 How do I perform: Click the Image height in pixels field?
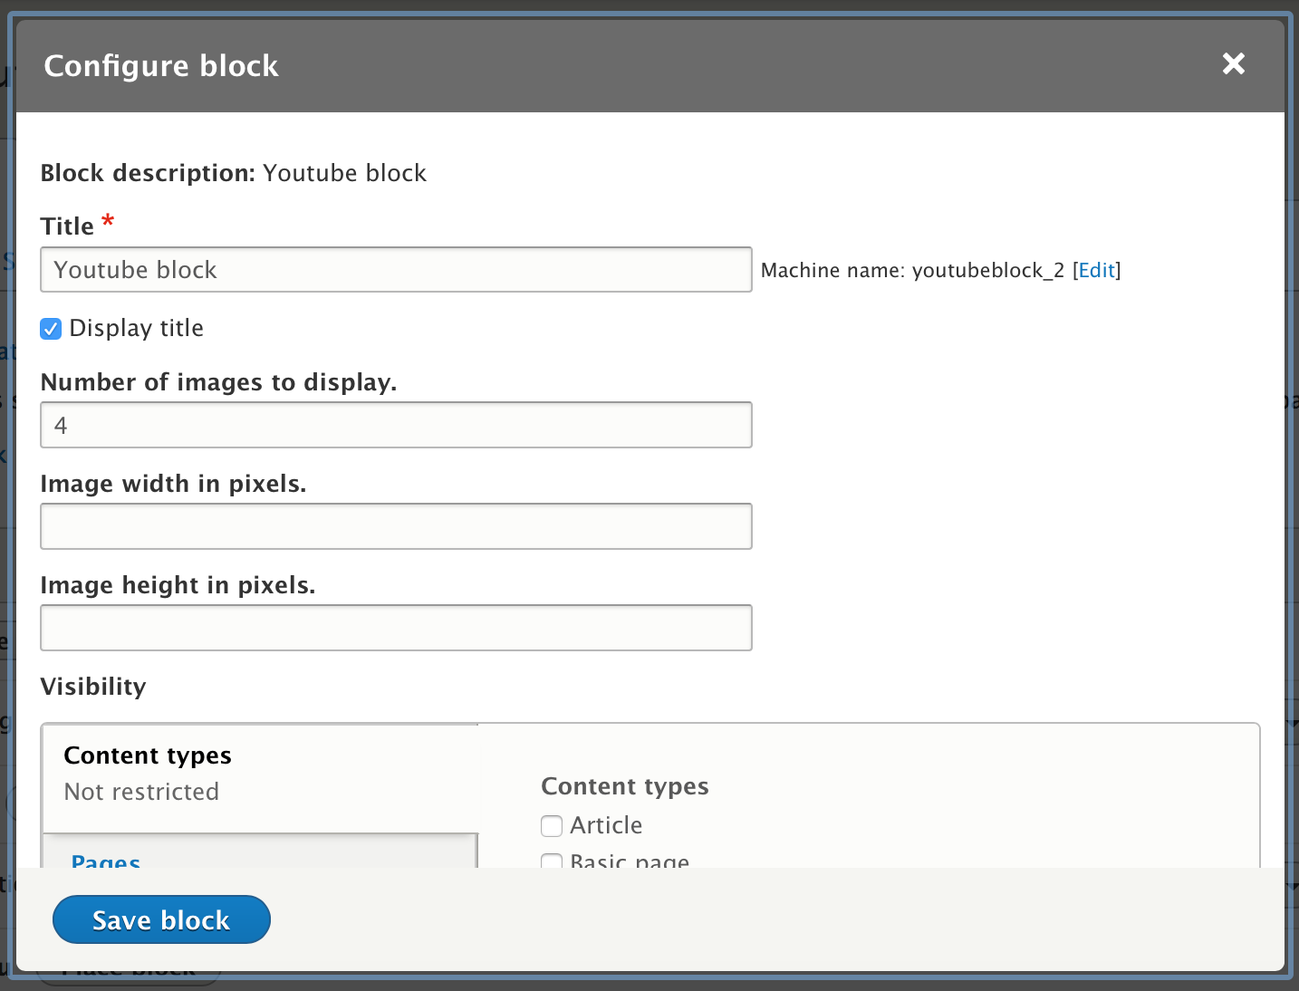[396, 629]
